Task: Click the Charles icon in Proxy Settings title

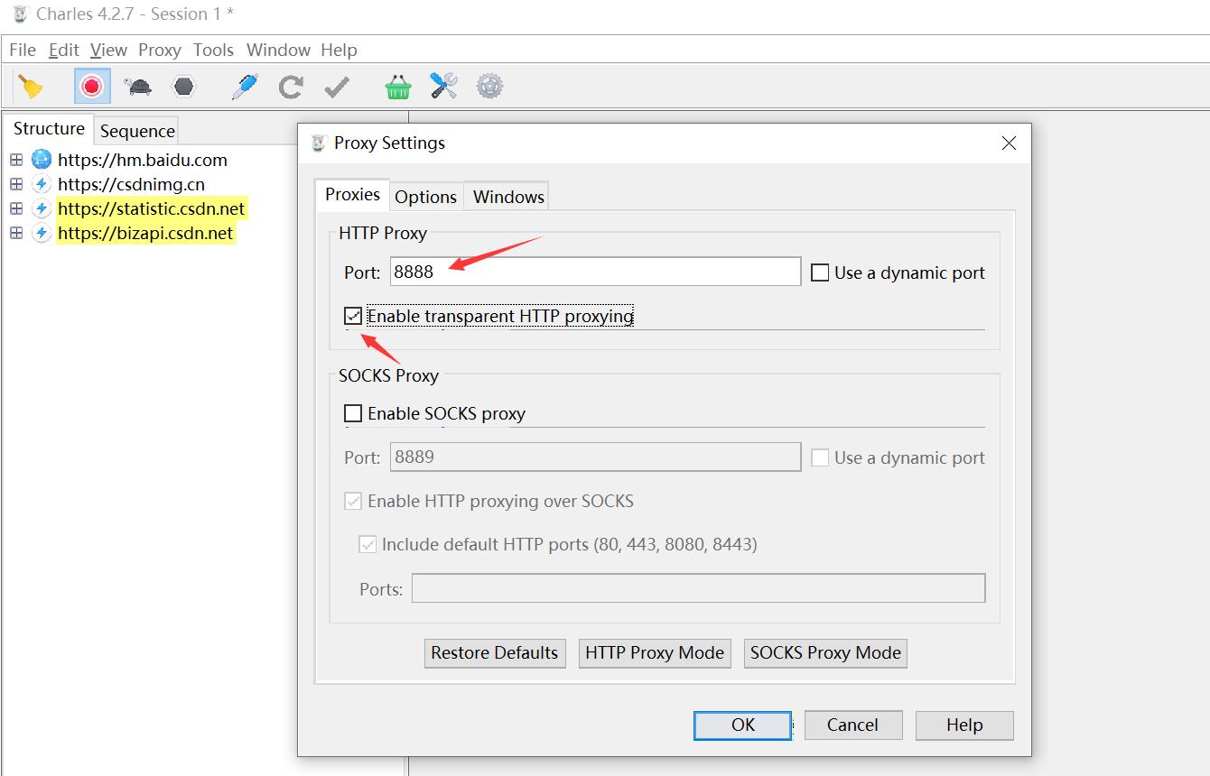Action: click(318, 143)
